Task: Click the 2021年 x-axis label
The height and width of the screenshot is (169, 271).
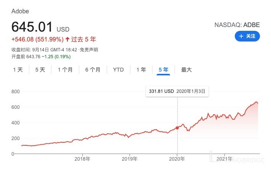Action: pyautogui.click(x=224, y=159)
